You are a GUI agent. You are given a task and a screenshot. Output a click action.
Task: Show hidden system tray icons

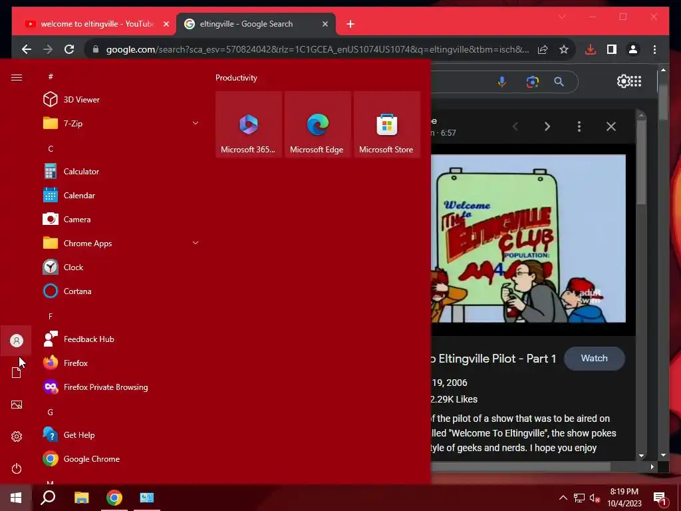pos(563,498)
